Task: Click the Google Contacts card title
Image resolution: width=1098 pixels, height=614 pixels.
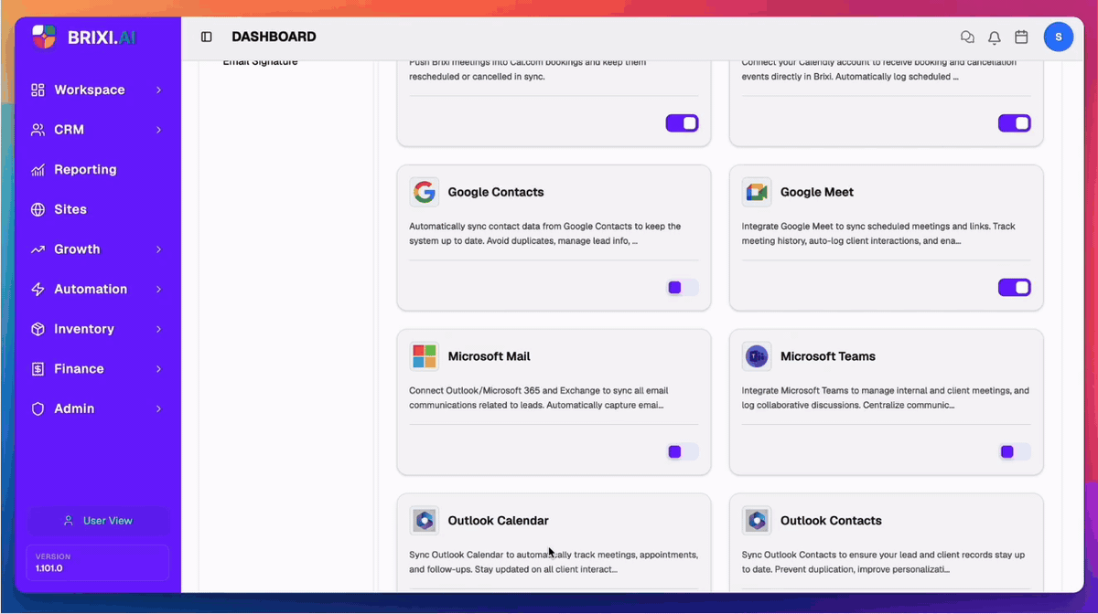Action: pyautogui.click(x=496, y=192)
